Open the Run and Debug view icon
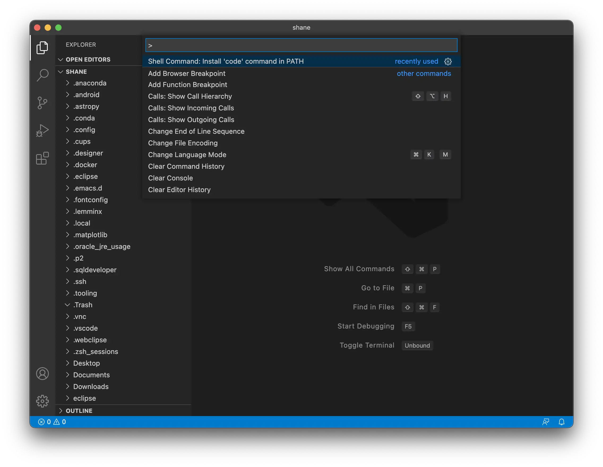Viewport: 603px width, 467px height. point(42,131)
